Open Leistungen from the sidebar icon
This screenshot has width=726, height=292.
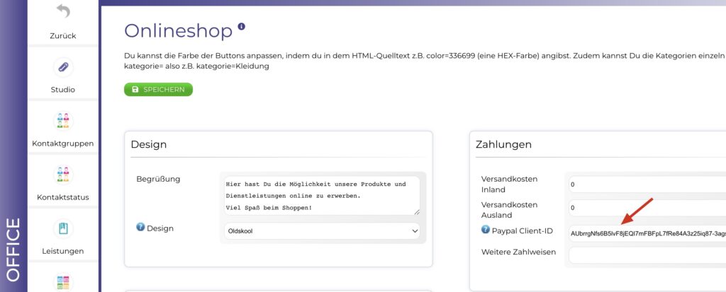[x=63, y=228]
